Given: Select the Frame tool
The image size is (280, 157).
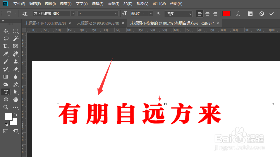Looking at the screenshot, I should pyautogui.click(x=16, y=46).
